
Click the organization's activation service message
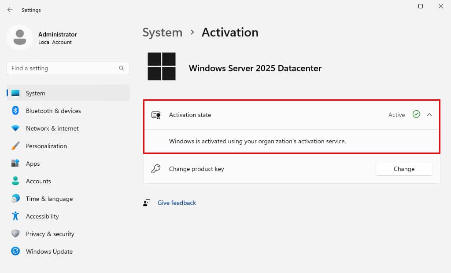[x=257, y=141]
